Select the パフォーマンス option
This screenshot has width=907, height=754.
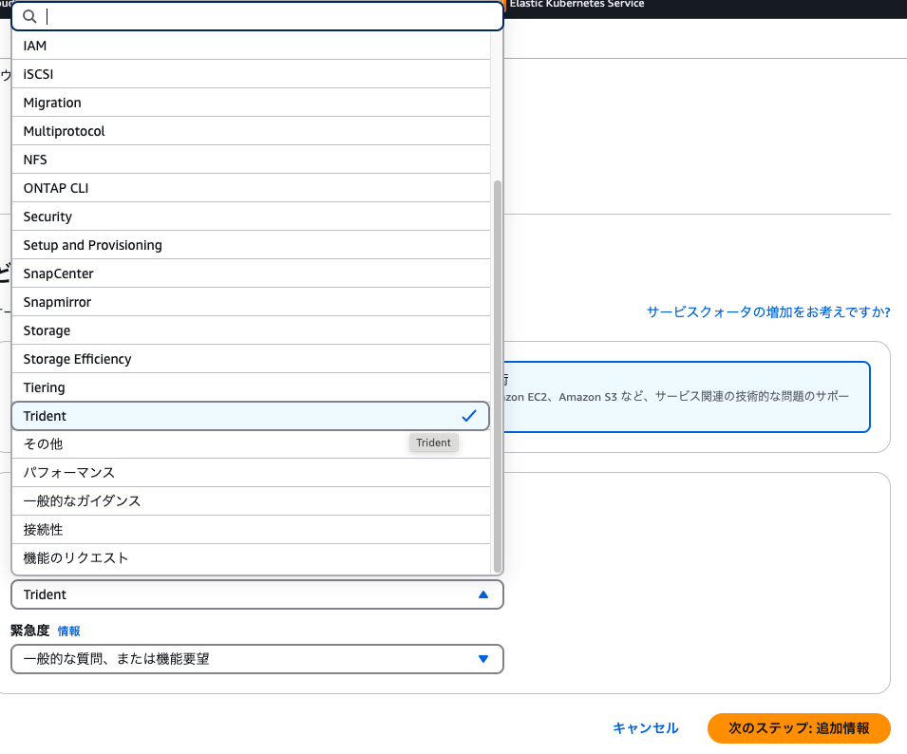coord(251,472)
